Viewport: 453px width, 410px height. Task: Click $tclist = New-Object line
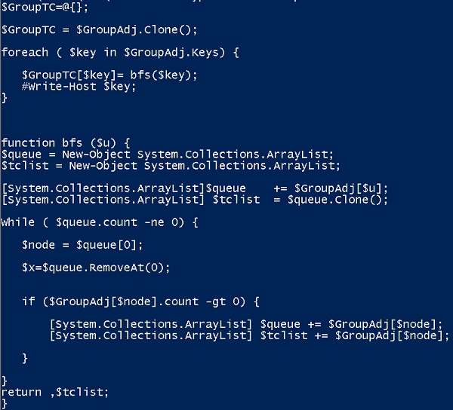click(x=171, y=166)
